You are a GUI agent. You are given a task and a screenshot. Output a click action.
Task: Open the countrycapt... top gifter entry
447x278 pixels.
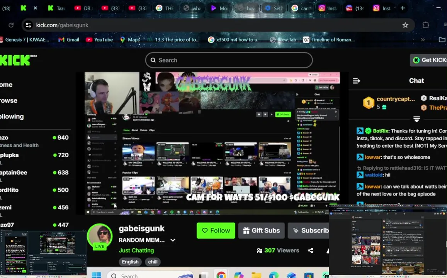coord(389,103)
